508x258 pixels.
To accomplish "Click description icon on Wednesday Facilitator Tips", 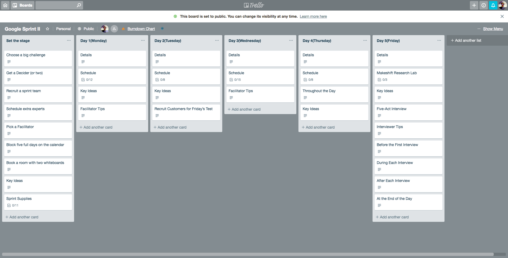I will pyautogui.click(x=231, y=98).
